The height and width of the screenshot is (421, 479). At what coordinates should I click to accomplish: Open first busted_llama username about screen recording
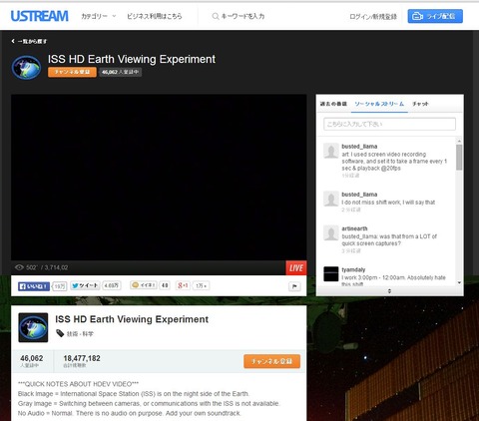tap(359, 147)
